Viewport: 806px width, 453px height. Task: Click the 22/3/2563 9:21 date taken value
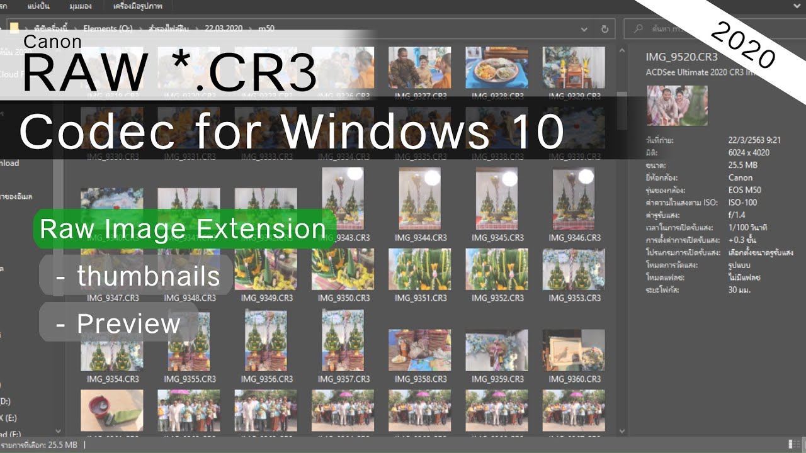[754, 140]
